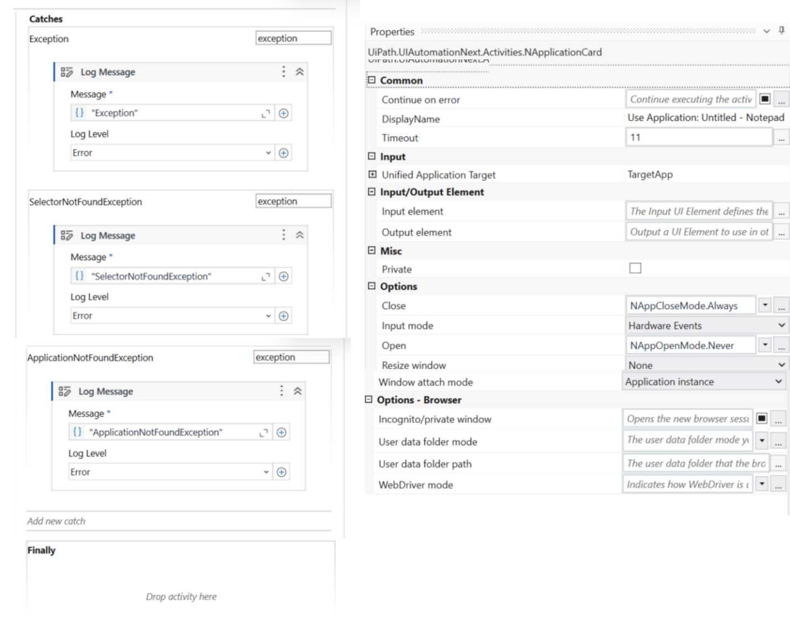Open Log Level dropdown in Exception catch
Viewport: 790px width, 629px height.
(x=172, y=153)
